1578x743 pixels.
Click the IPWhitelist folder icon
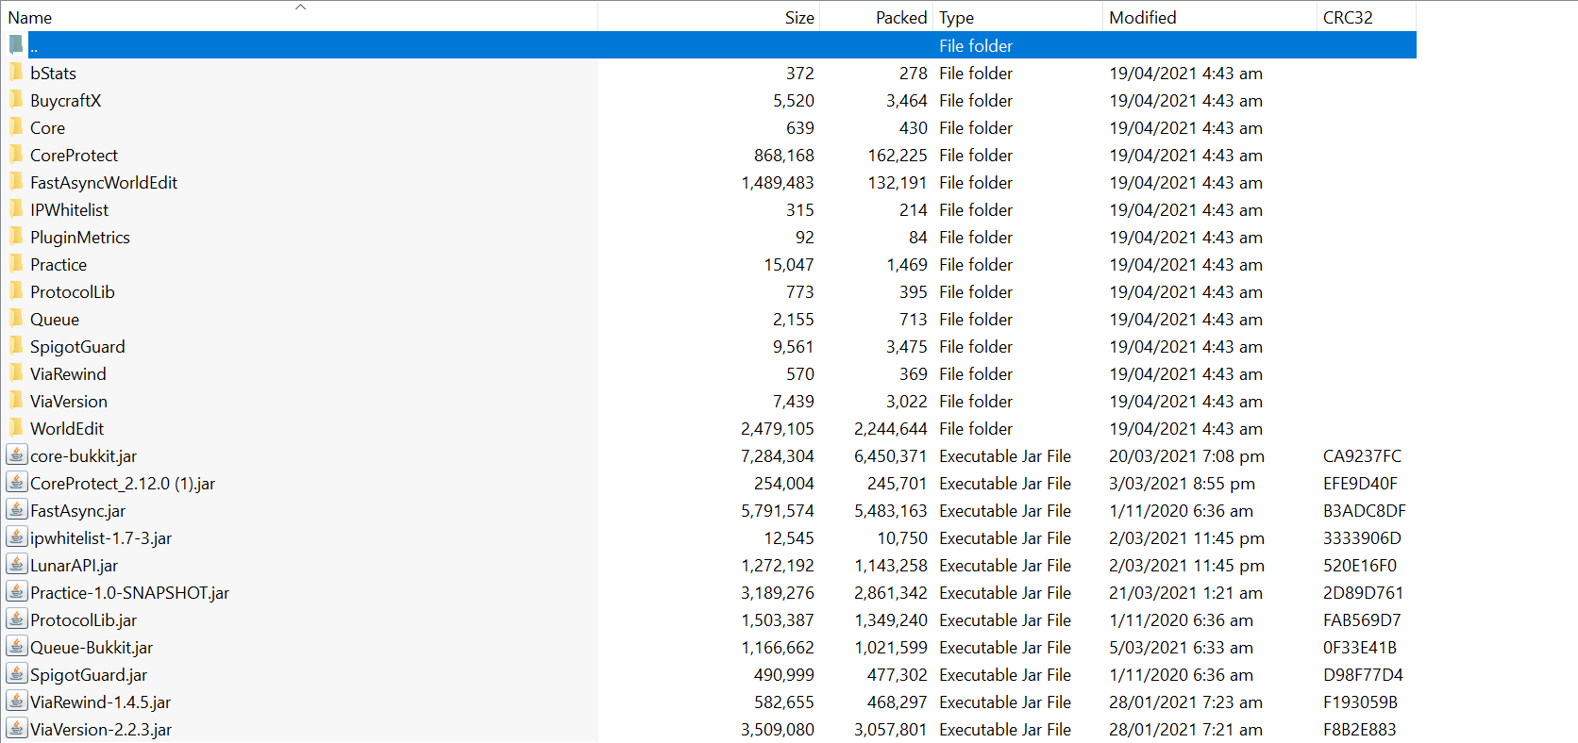(16, 209)
